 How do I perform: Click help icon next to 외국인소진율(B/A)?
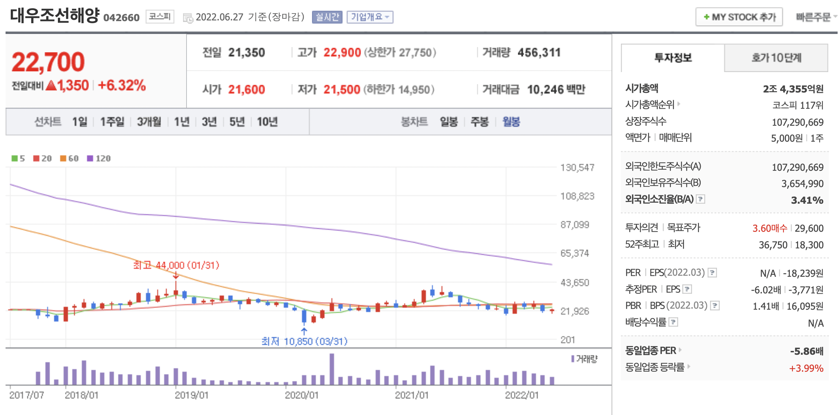point(701,199)
